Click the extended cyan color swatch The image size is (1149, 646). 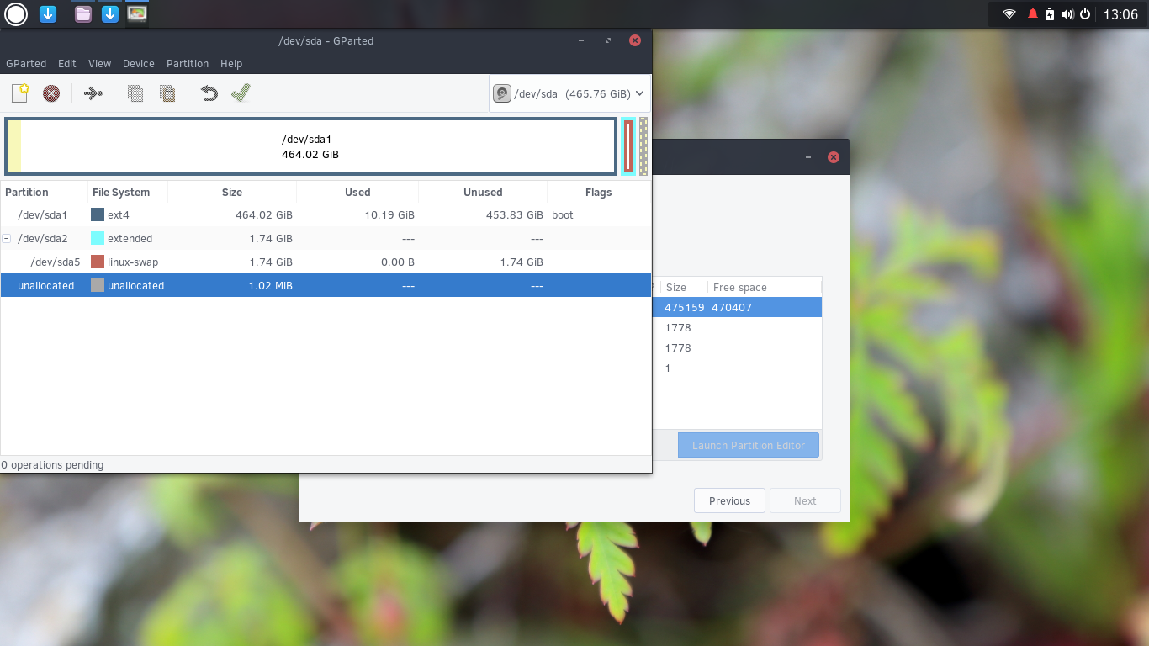pos(98,239)
